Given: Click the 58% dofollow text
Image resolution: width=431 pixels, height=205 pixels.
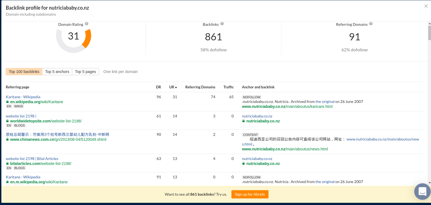Looking at the screenshot, I should coord(214,50).
